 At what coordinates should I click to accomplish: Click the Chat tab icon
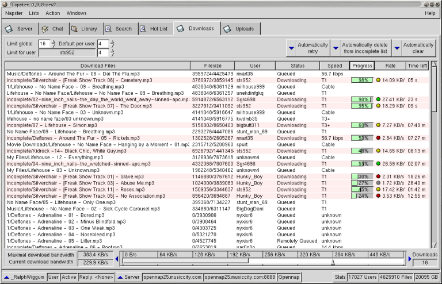click(45, 29)
